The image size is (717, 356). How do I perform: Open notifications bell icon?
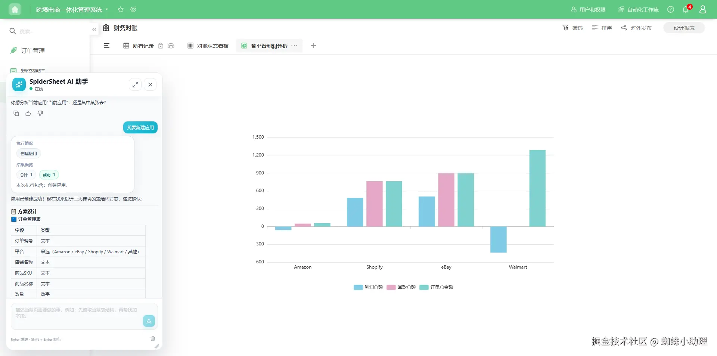tap(686, 10)
